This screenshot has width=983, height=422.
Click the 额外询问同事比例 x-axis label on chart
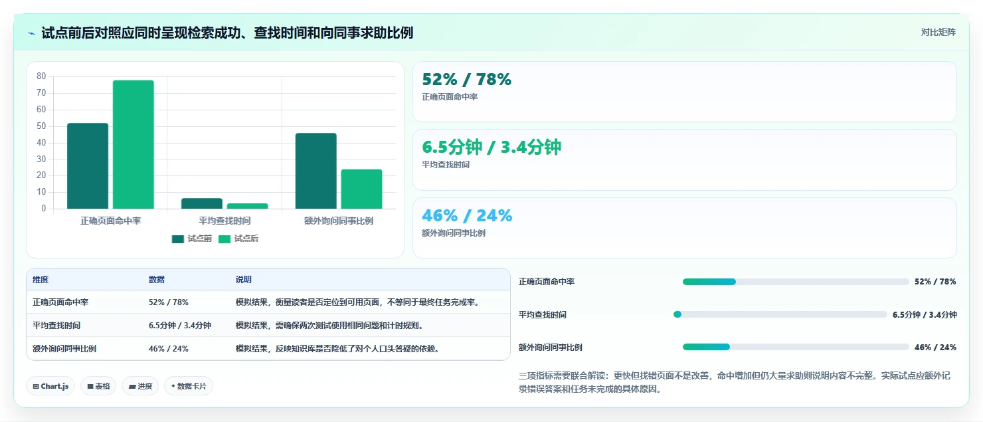click(x=339, y=221)
